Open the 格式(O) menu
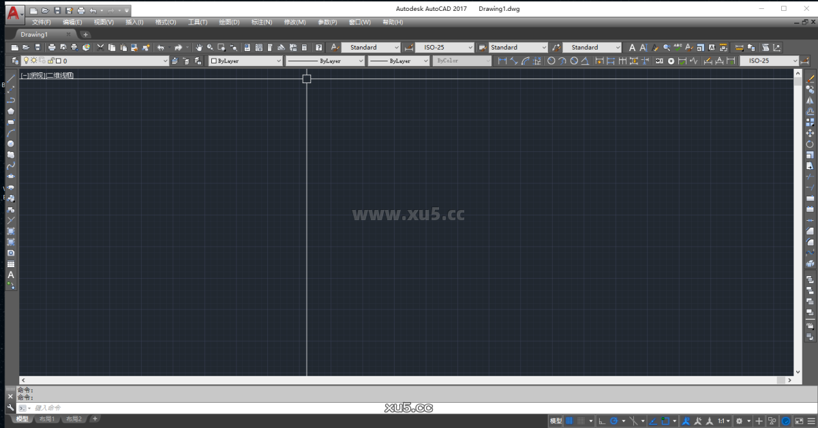818x428 pixels. [164, 21]
